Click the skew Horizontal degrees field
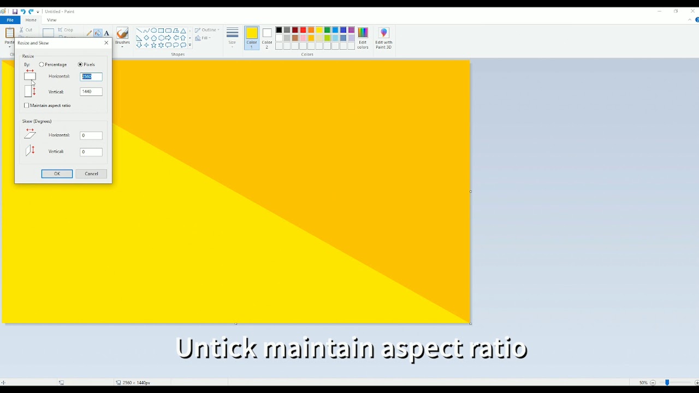Image resolution: width=699 pixels, height=393 pixels. 91,135
